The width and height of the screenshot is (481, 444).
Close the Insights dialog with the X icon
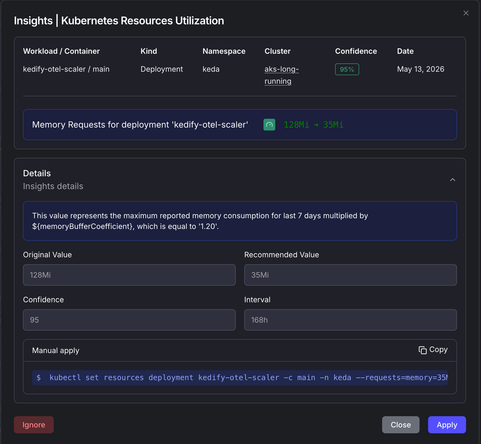[x=466, y=13]
